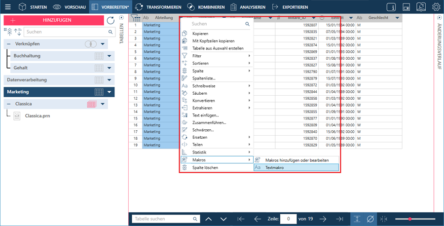
Task: Jump to the last row arrow
Action: click(339, 219)
